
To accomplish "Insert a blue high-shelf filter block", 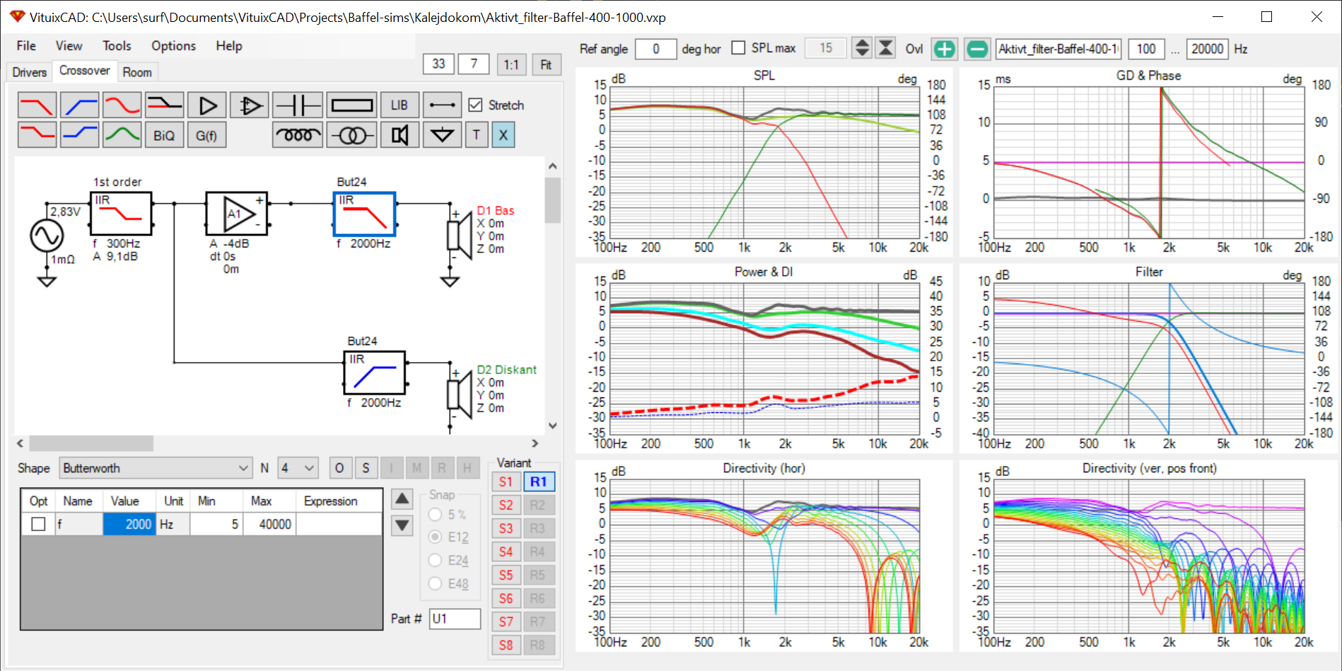I will [79, 134].
